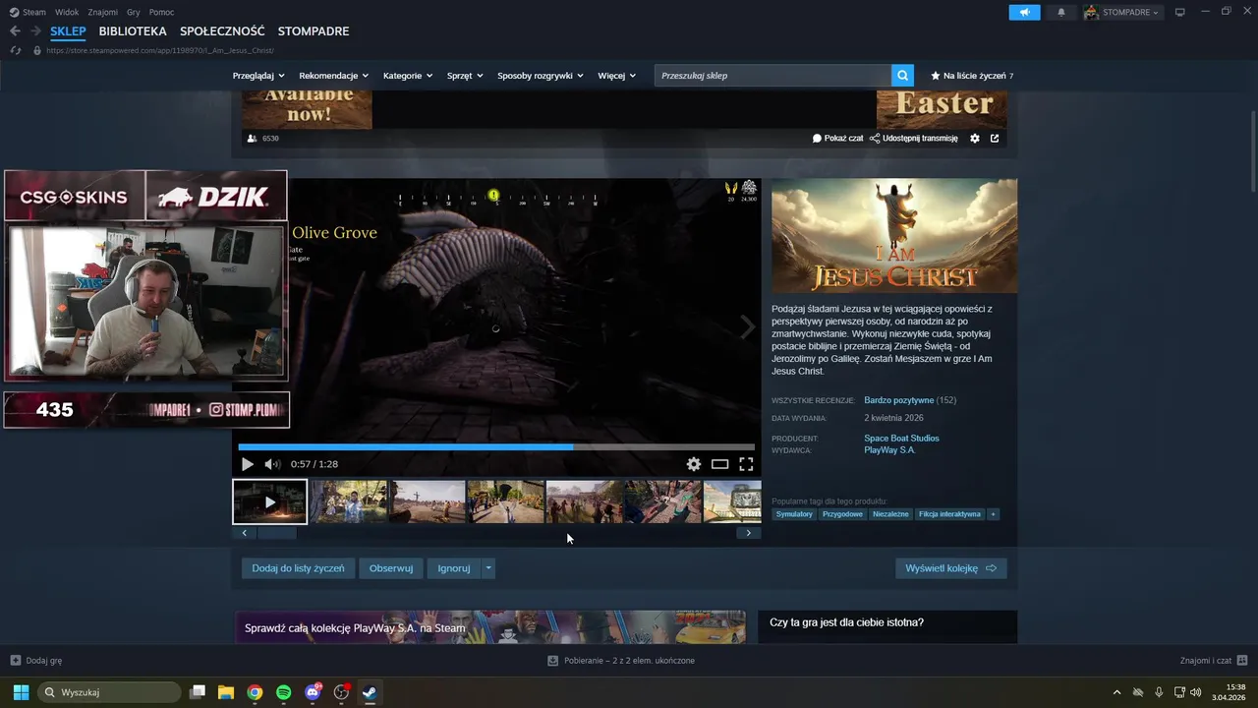
Task: Move thumbnail strip right arrow
Action: click(749, 533)
